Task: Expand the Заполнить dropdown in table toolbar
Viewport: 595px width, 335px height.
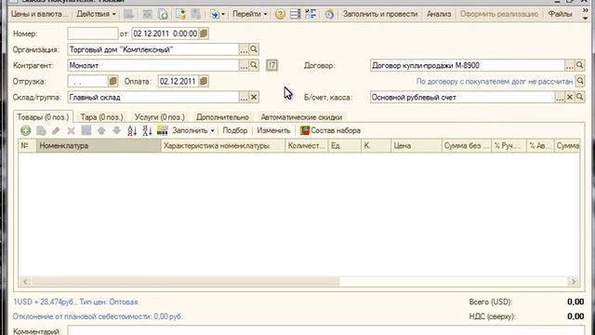Action: [193, 130]
